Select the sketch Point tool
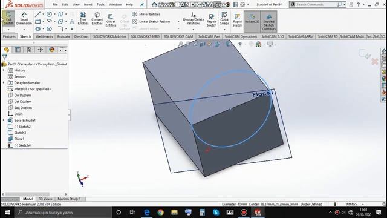 [x=72, y=29]
